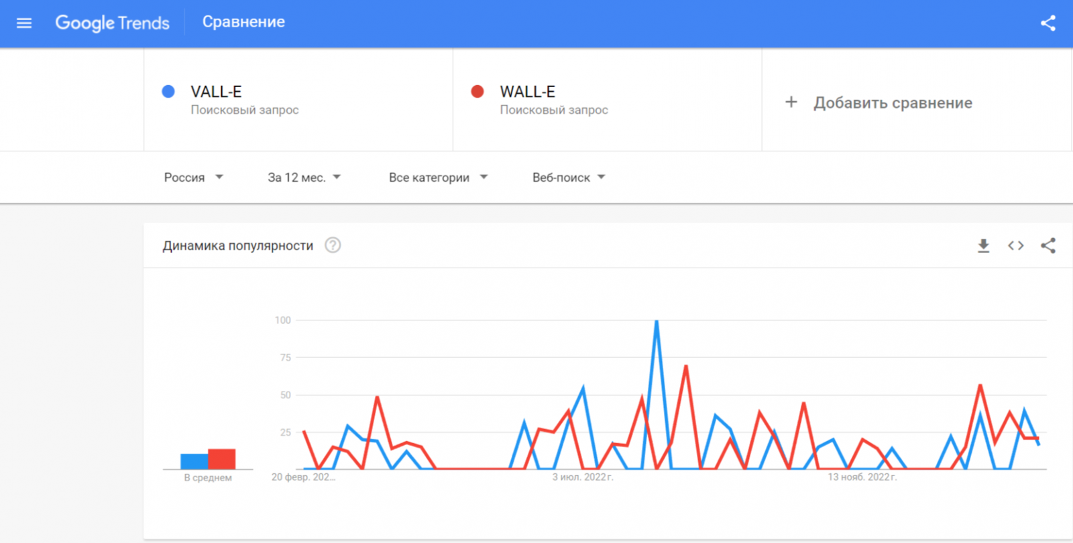Click the blue dot next to VALL-E

(x=168, y=92)
